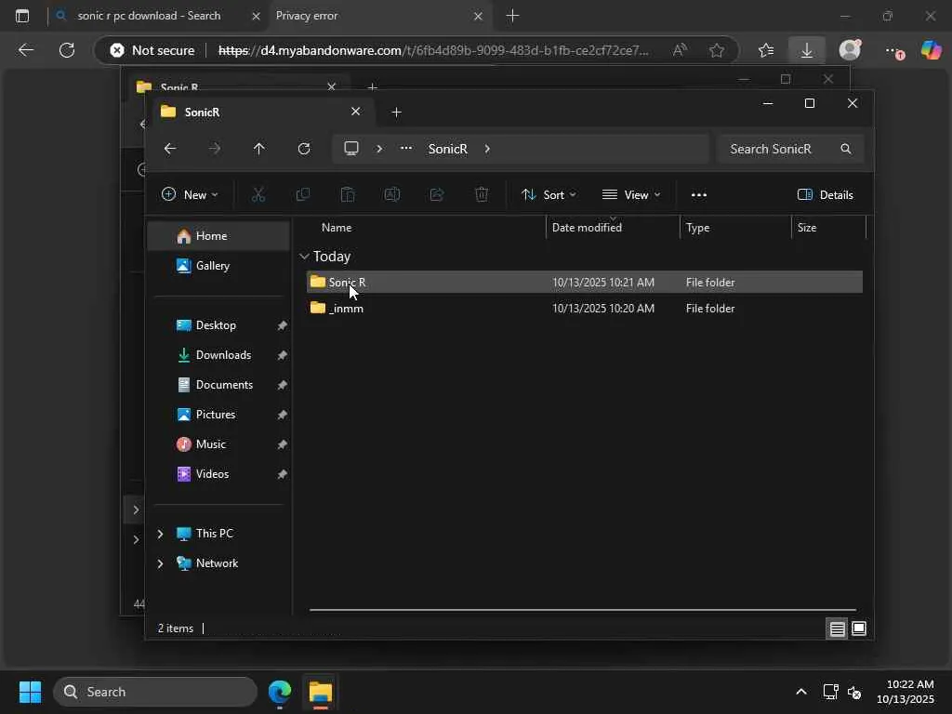Open Downloads in the navigation pane

pos(223,355)
